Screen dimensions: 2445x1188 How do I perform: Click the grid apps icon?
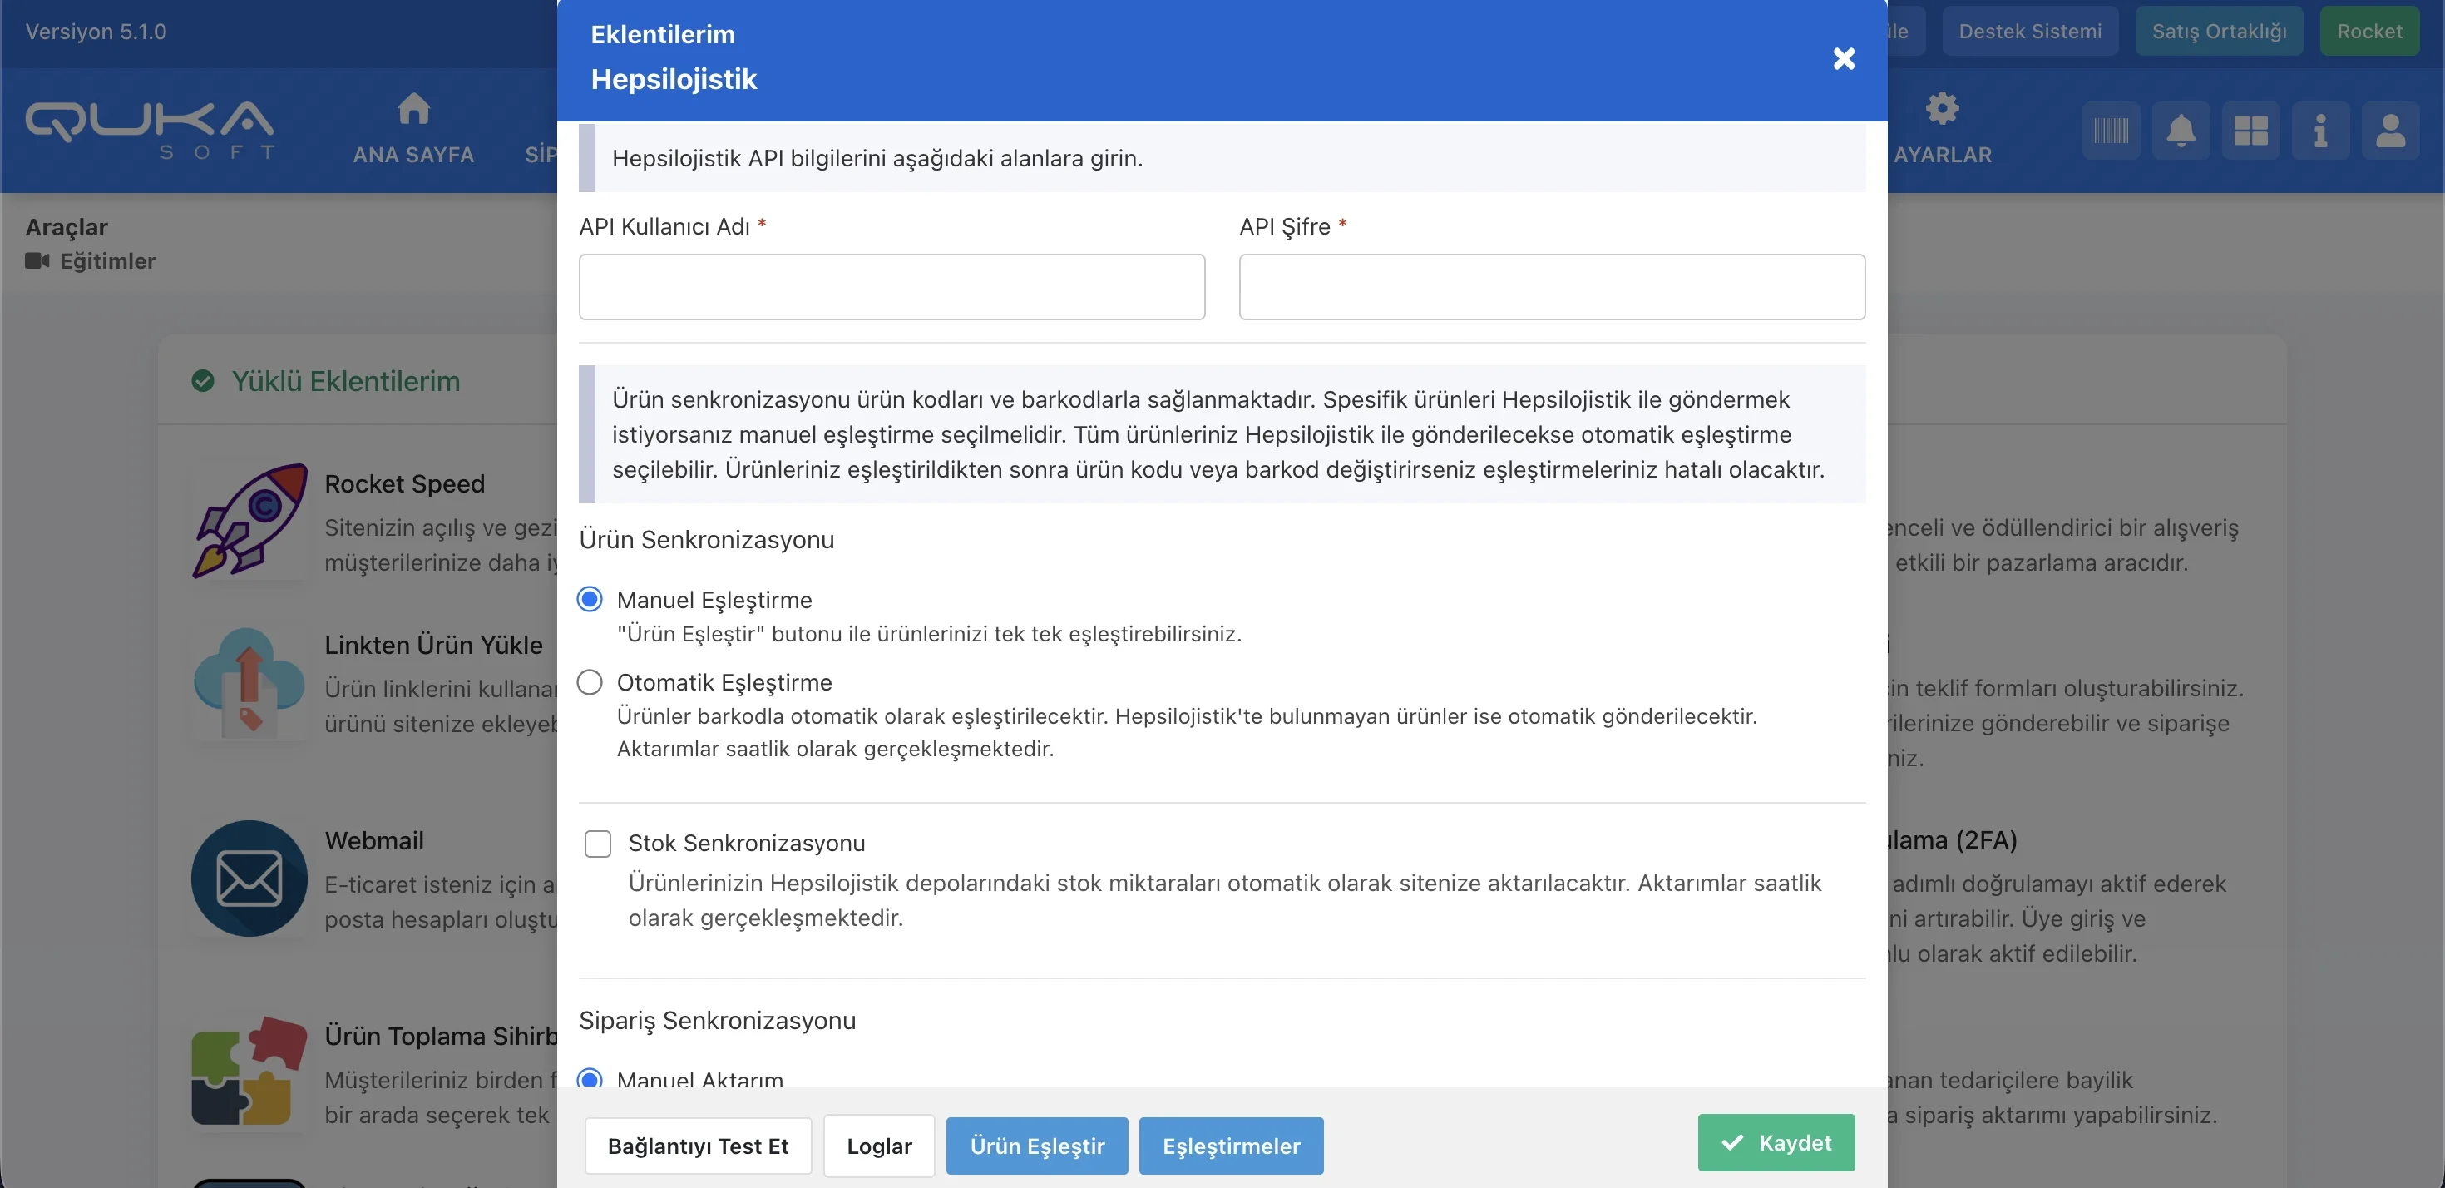tap(2250, 130)
